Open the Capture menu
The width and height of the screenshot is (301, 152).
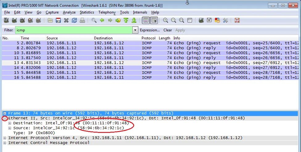pos(52,12)
